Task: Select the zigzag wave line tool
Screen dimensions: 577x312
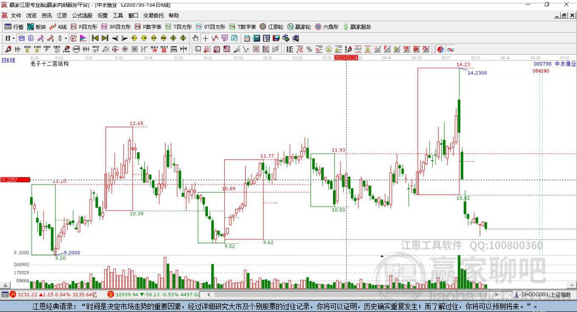Action: 246,50
